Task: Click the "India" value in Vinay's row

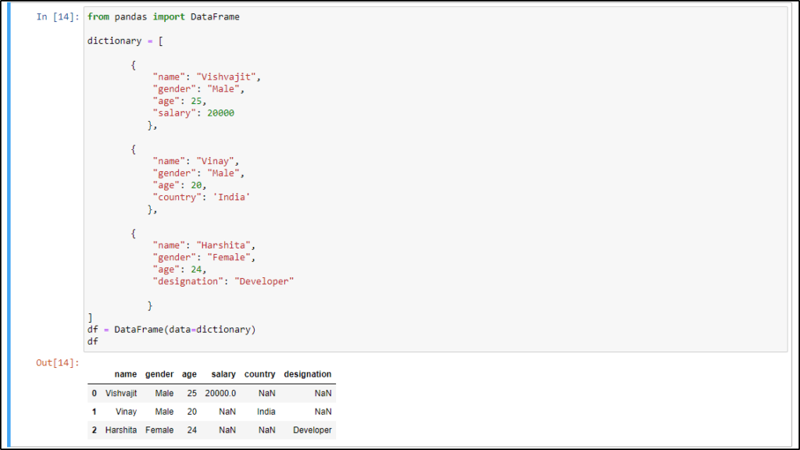Action: 266,412
